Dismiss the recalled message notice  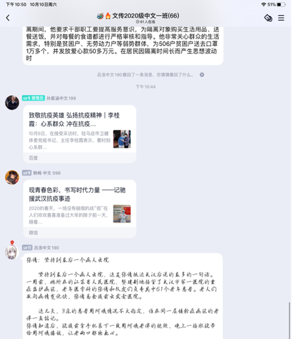[x=202, y=75]
